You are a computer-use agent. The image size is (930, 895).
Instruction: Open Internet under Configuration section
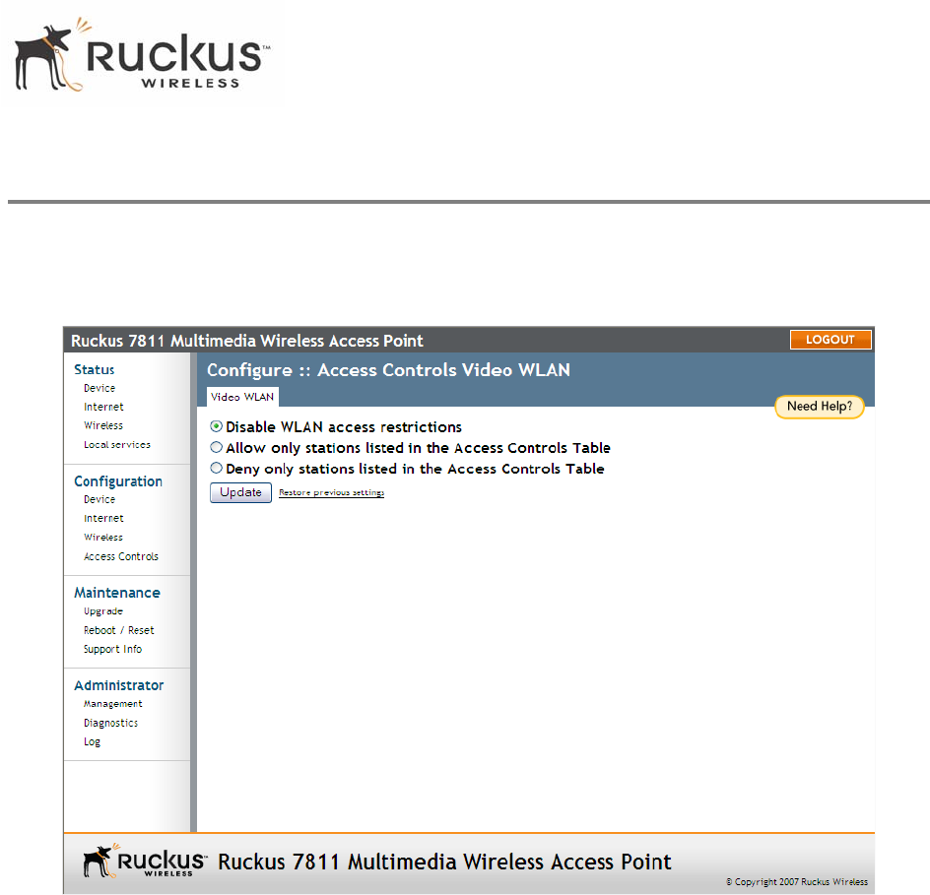[103, 519]
